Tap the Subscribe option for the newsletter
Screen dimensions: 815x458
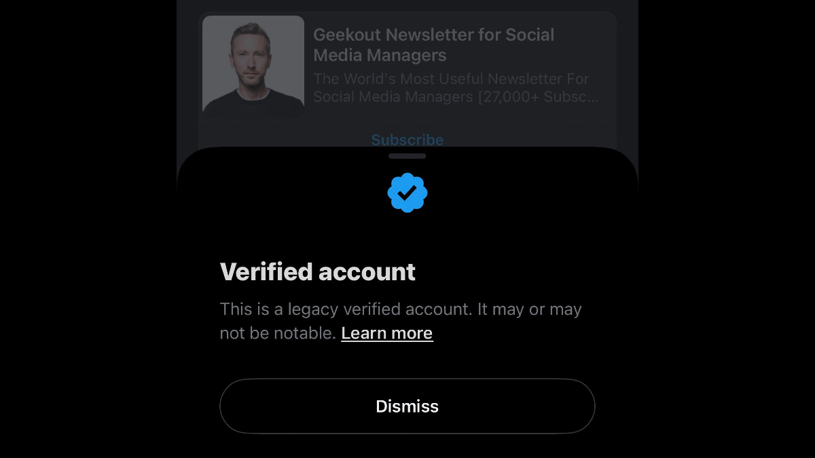click(x=407, y=140)
